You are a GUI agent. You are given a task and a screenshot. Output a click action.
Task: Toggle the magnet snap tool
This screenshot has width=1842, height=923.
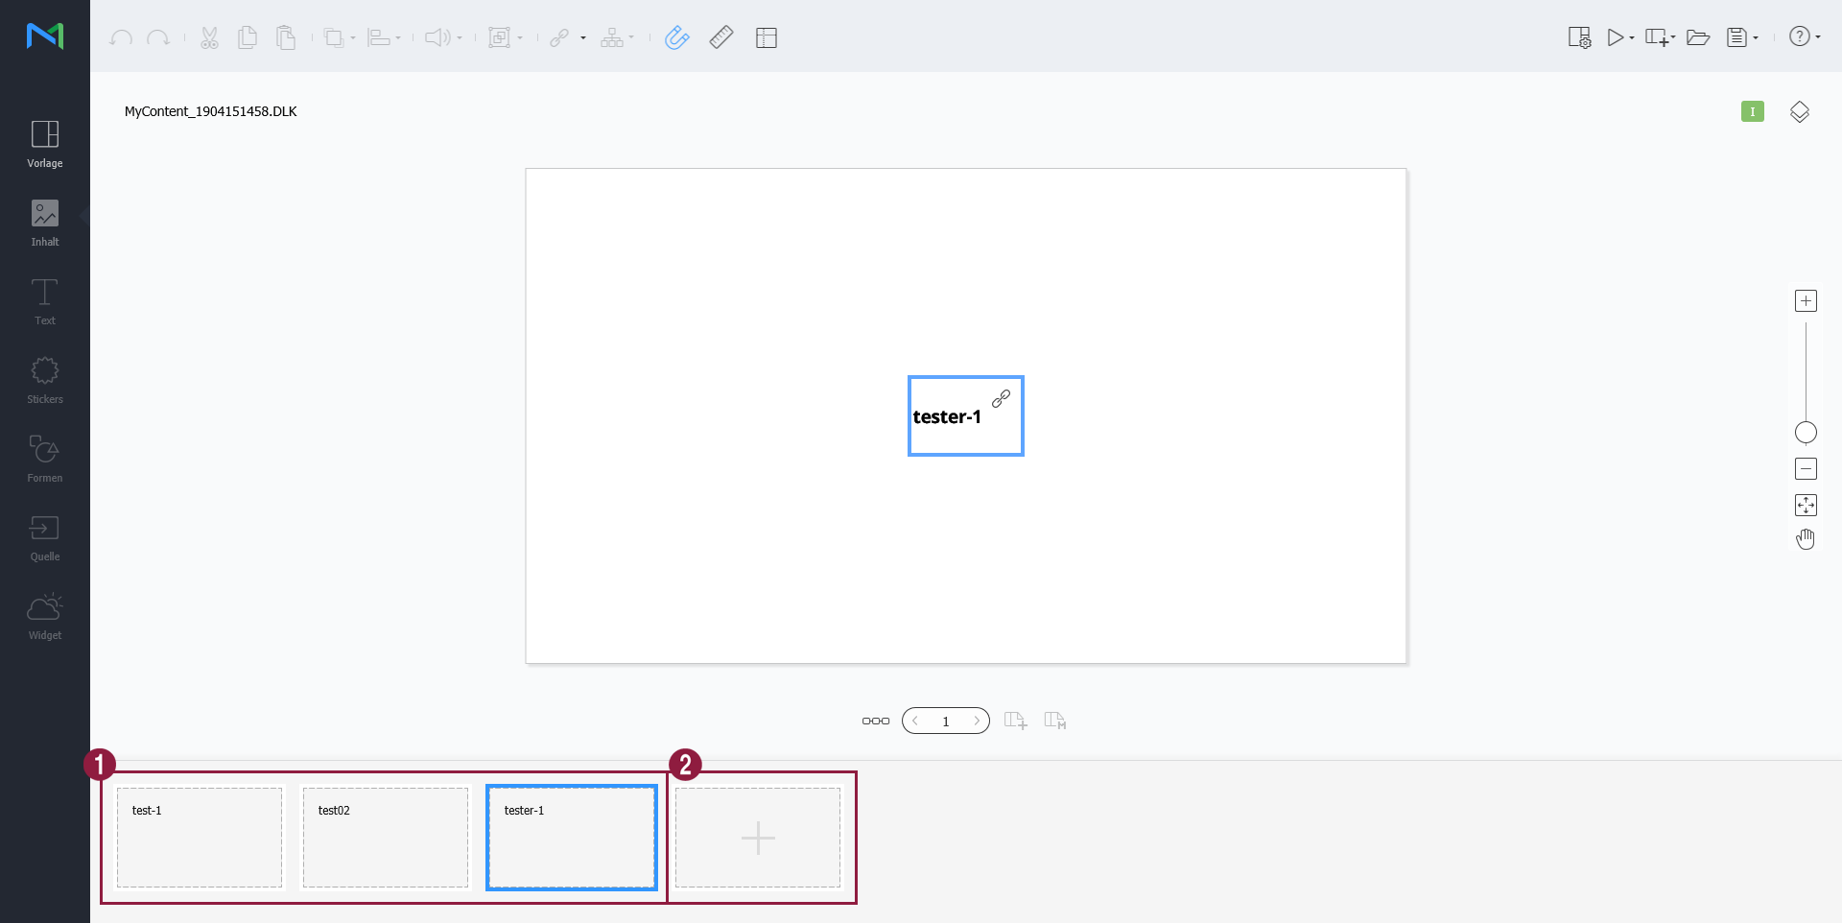(x=676, y=37)
